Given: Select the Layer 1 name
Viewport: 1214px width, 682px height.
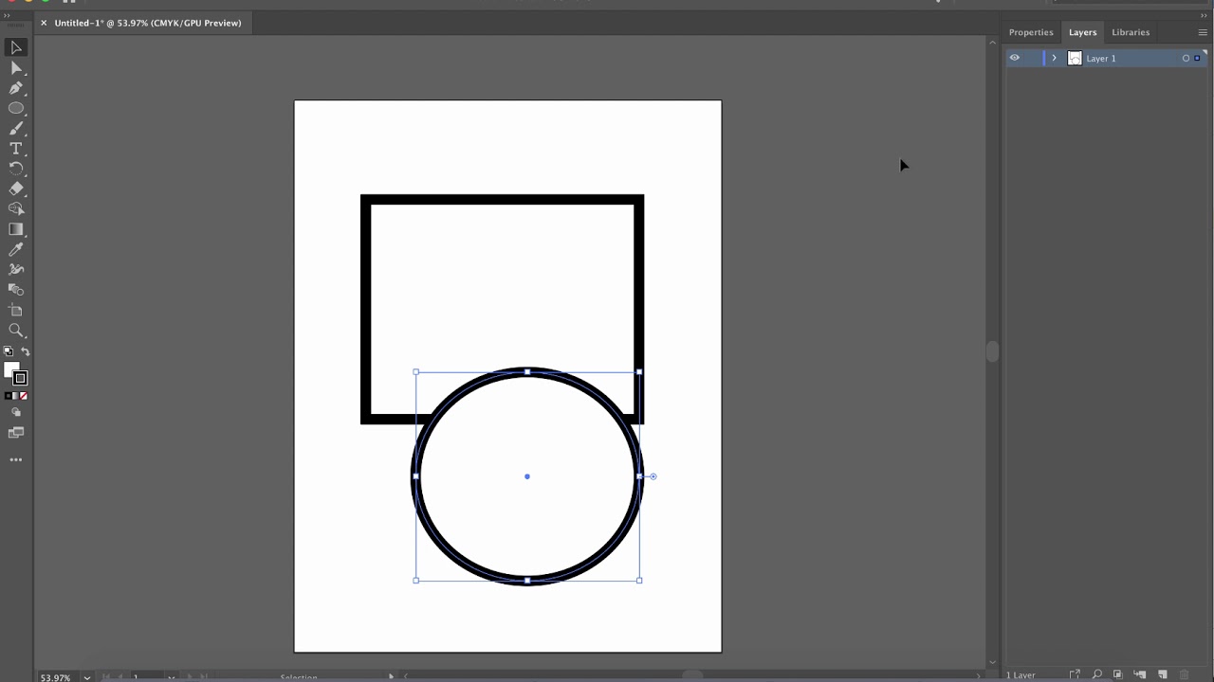Looking at the screenshot, I should [x=1101, y=59].
